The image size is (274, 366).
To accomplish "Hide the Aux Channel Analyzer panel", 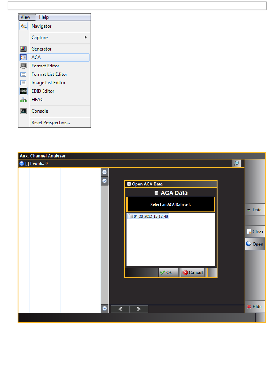I will pyautogui.click(x=255, y=307).
